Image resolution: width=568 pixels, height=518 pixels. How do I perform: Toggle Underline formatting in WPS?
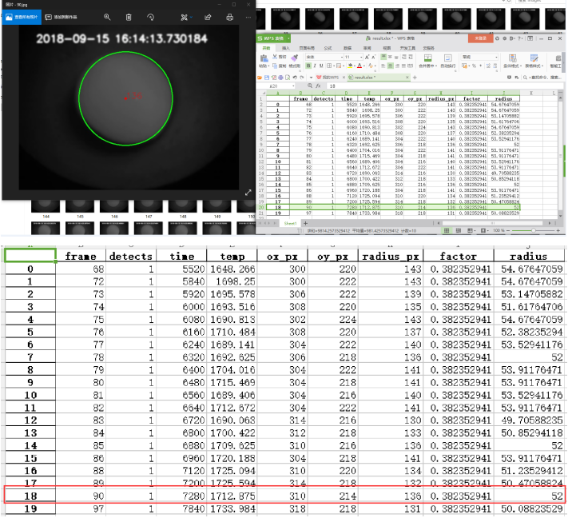coord(321,66)
